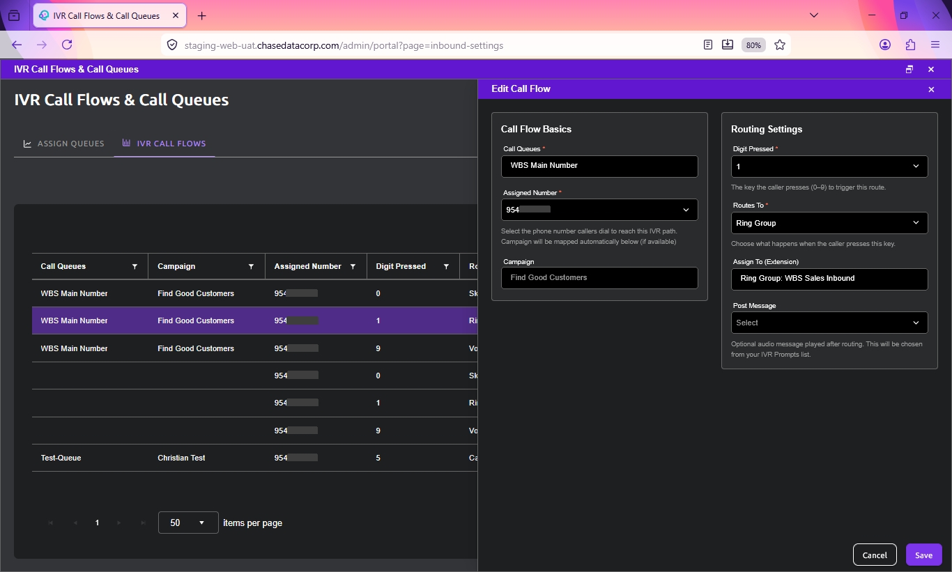Open Digit Pressed column filter

(x=446, y=266)
